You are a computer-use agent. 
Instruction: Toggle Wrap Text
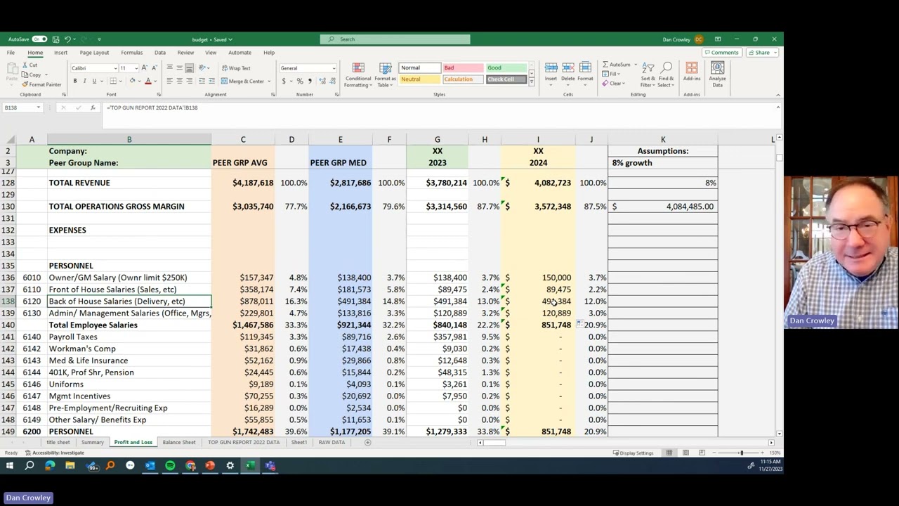pos(236,68)
